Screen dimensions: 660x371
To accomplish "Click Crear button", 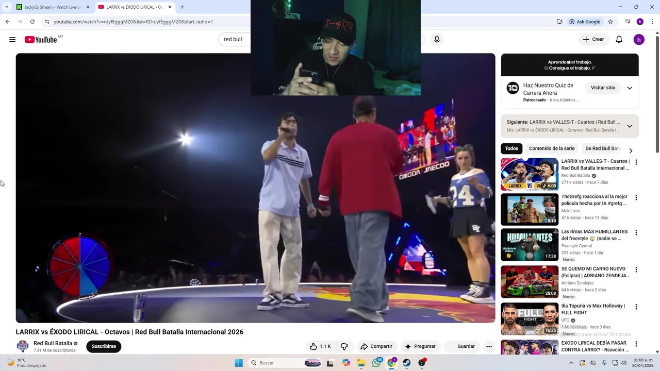I will click(593, 40).
